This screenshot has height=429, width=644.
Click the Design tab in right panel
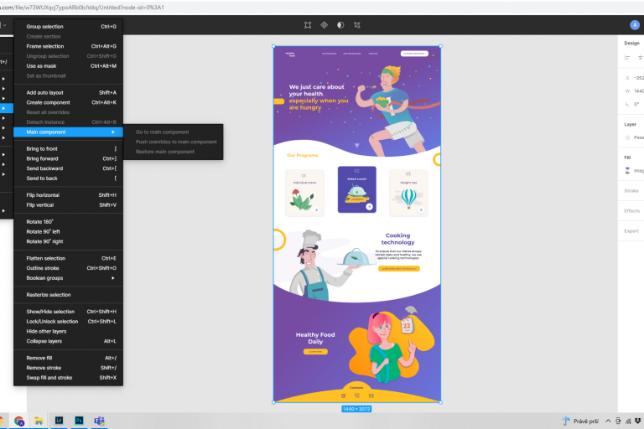[x=632, y=42]
